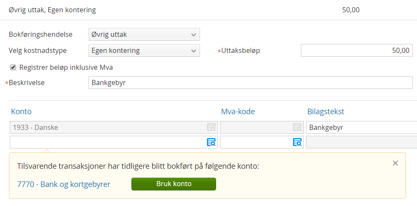Edit the Bilagstekst field containing Bankgebyr
Image resolution: width=417 pixels, height=206 pixels.
pos(361,127)
